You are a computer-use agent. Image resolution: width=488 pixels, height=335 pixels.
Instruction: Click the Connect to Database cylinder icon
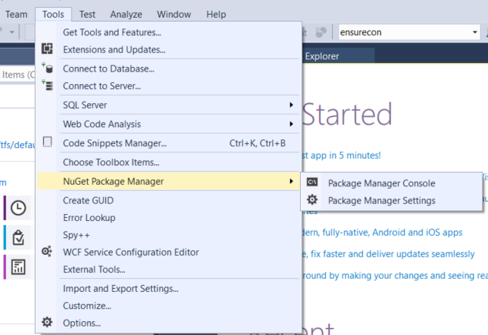click(x=47, y=69)
